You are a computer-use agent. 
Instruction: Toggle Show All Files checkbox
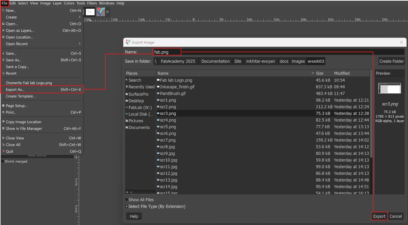click(x=127, y=200)
